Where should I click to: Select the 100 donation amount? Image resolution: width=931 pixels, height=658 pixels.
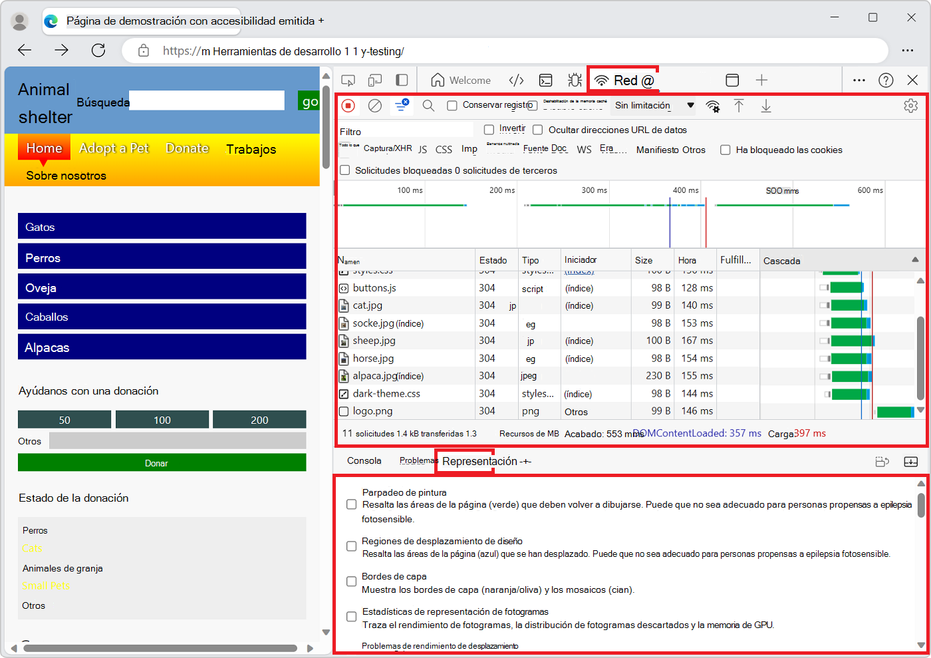pos(162,419)
